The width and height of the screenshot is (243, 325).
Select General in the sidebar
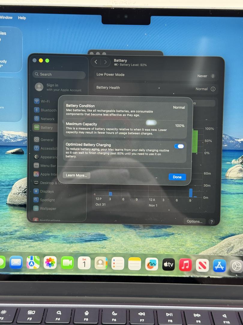(46, 140)
